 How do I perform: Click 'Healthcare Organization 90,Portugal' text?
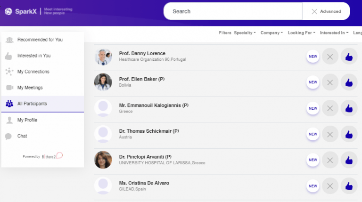152,59
